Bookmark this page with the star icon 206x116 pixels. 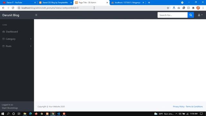point(168,8)
